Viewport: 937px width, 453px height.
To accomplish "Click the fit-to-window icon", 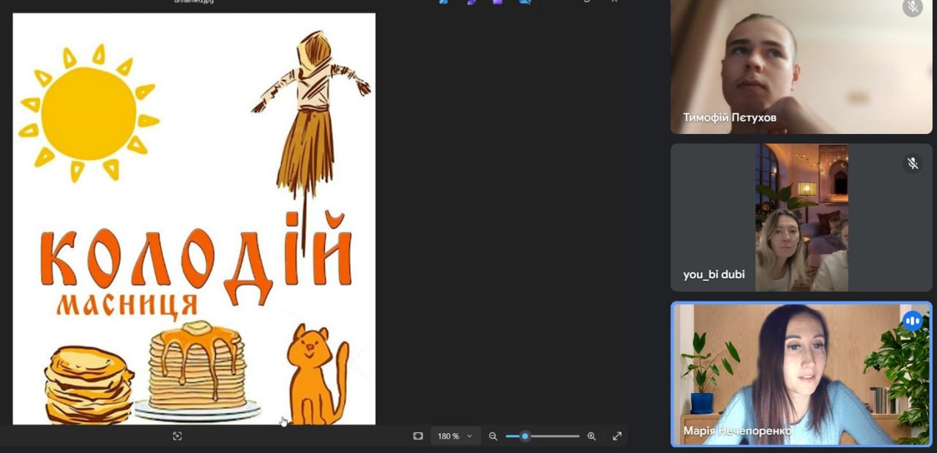I will [x=418, y=436].
